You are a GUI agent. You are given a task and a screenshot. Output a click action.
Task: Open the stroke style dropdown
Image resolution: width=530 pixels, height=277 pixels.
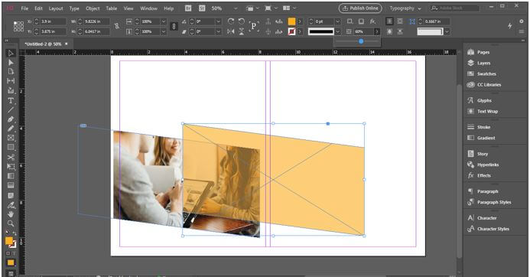(x=337, y=31)
